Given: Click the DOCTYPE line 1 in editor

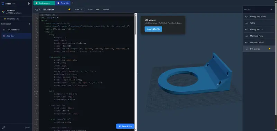Looking at the screenshot, I should 48,15.
